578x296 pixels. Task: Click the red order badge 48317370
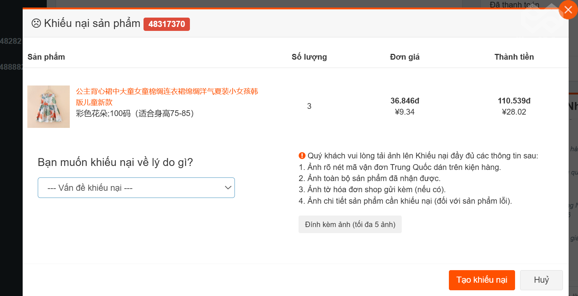coord(167,24)
